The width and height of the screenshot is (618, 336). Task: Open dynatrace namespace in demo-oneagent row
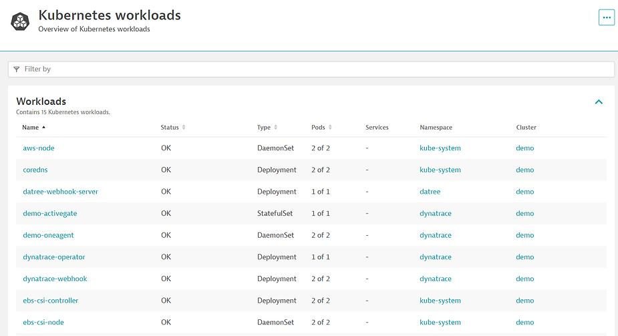pyautogui.click(x=436, y=235)
